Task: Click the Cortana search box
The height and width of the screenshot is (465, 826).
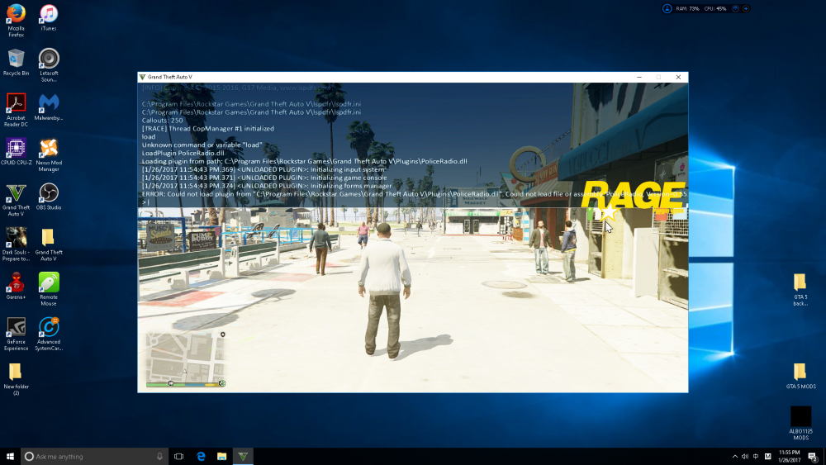Action: [94, 457]
